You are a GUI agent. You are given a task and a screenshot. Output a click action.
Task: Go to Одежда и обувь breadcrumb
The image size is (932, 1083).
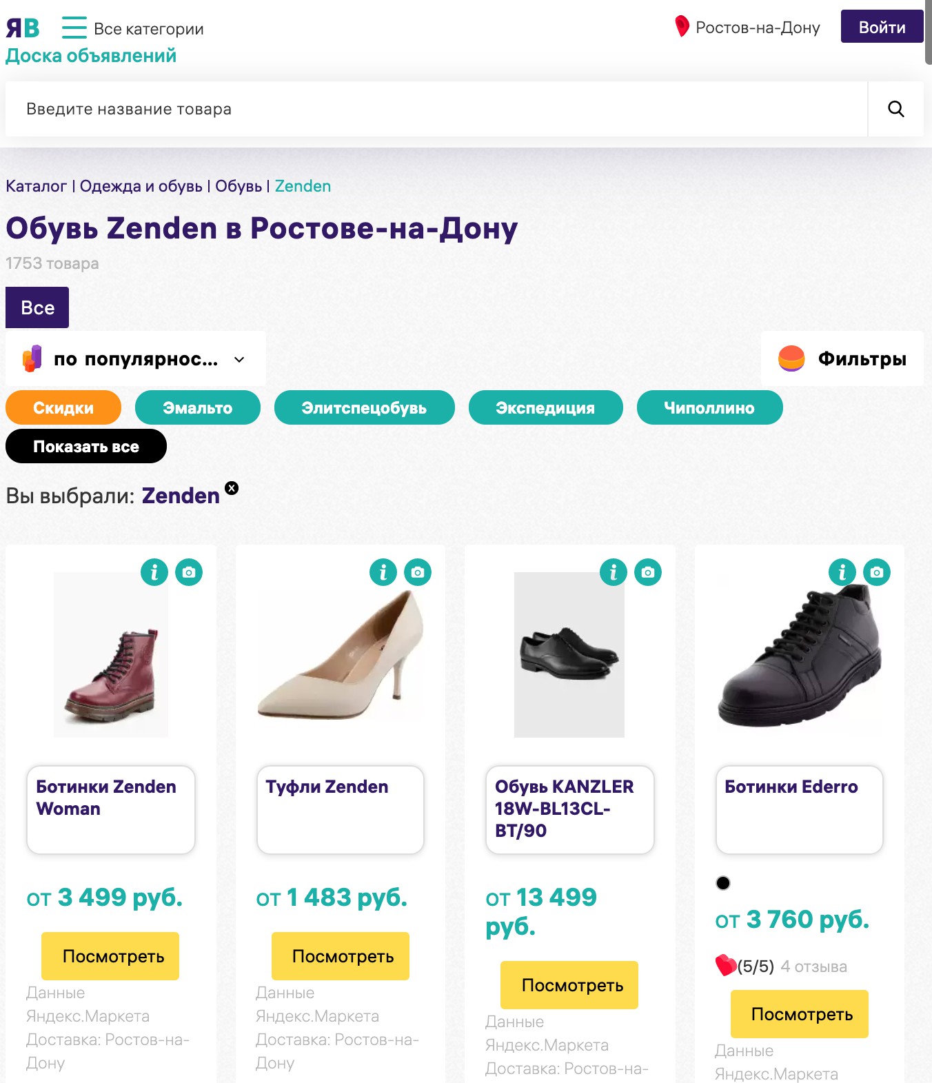141,186
